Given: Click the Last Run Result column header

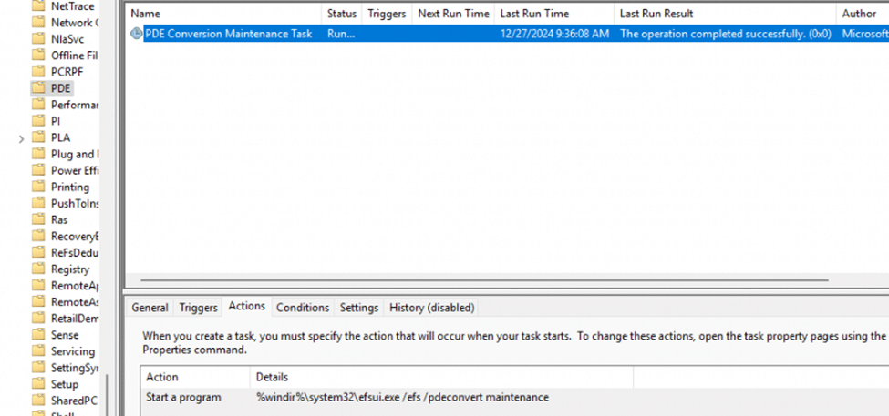Looking at the screenshot, I should (x=656, y=14).
